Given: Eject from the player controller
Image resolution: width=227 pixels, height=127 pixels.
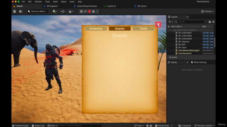Looking at the screenshot, I should [93, 11].
